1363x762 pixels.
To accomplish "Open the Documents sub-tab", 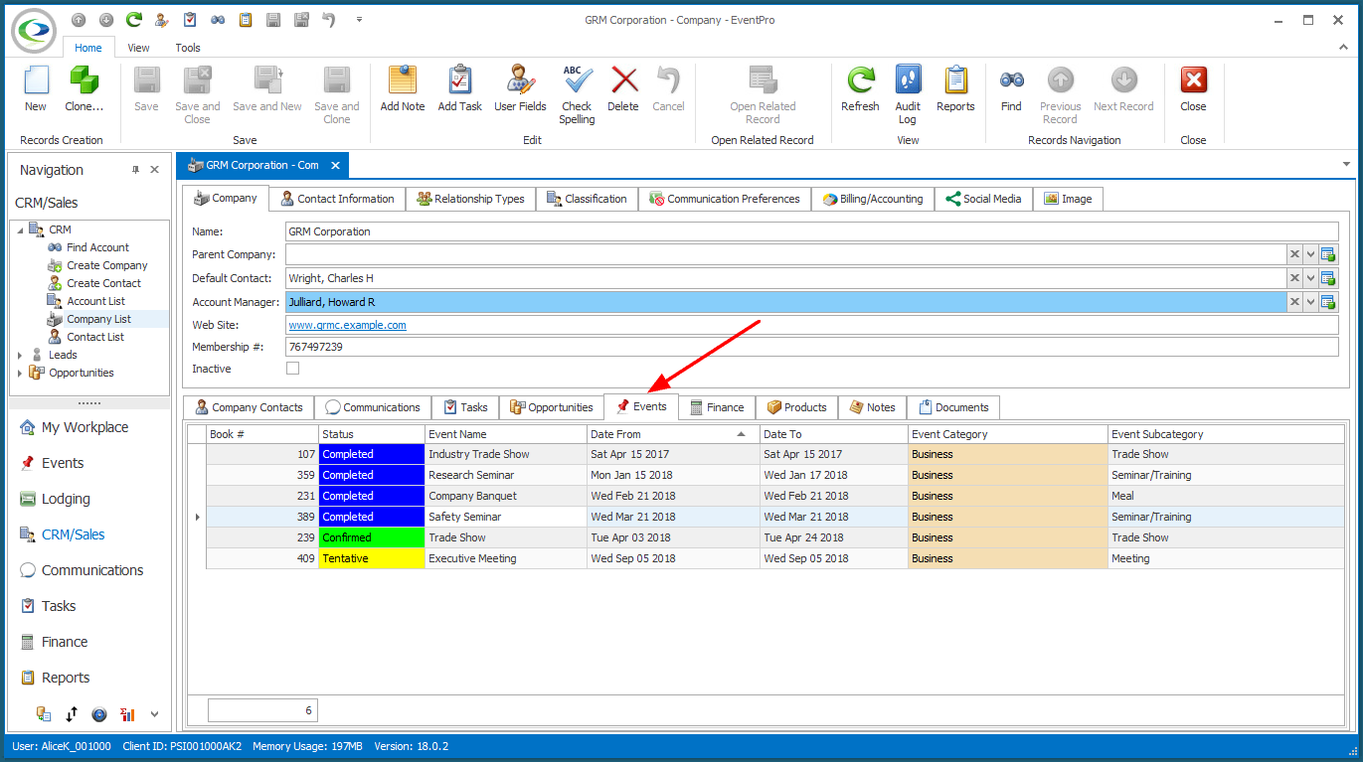I will [953, 407].
